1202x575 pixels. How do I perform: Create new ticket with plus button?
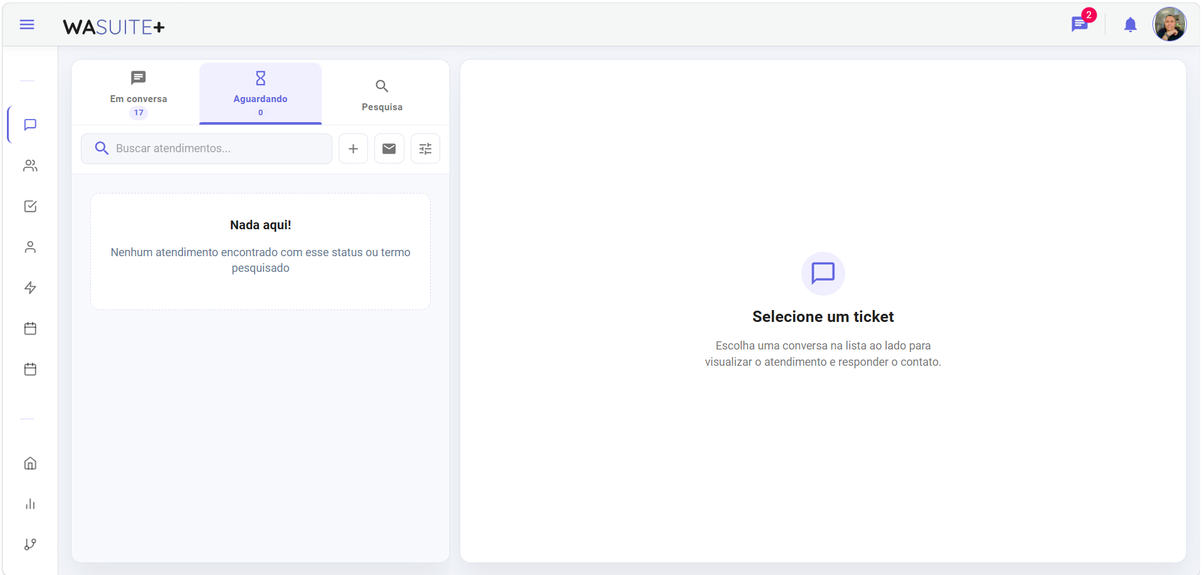353,148
